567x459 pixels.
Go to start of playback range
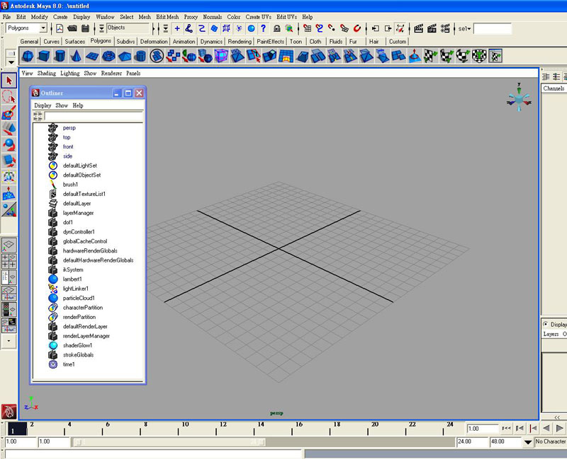[x=506, y=429]
